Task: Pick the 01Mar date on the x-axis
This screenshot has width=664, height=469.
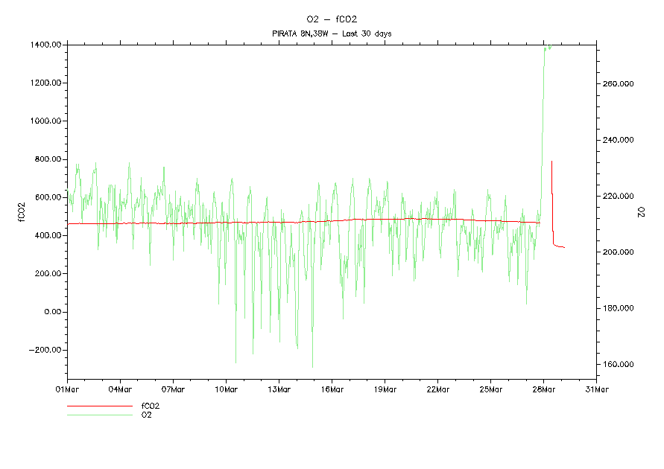Action: 67,389
